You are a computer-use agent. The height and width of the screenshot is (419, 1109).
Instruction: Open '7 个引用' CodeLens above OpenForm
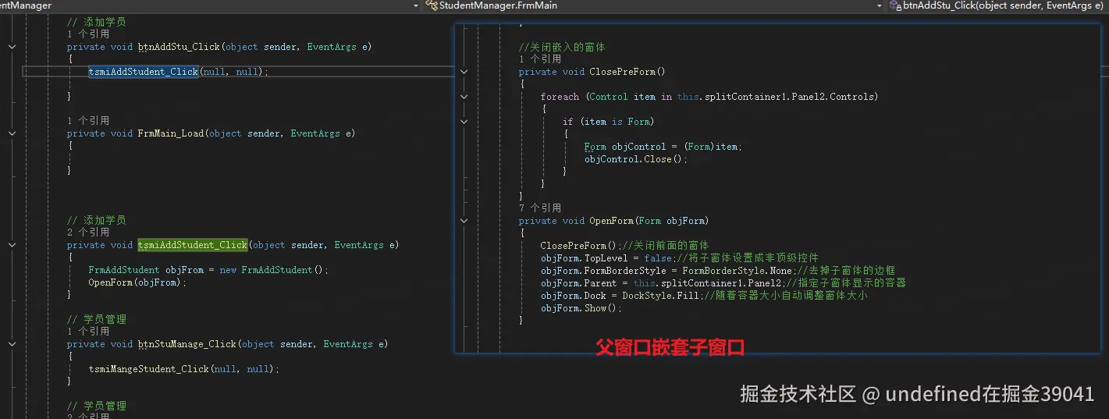click(540, 208)
